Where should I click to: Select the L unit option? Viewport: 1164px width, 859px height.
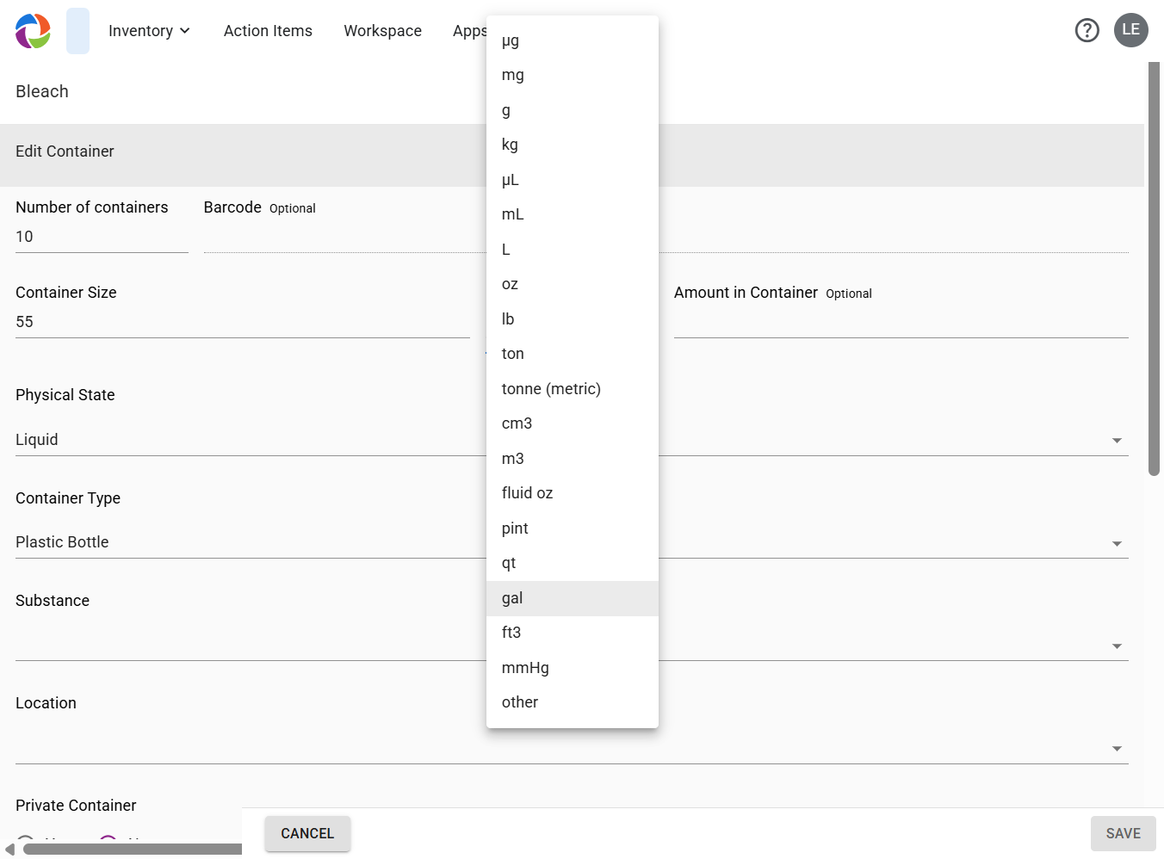[x=573, y=250]
